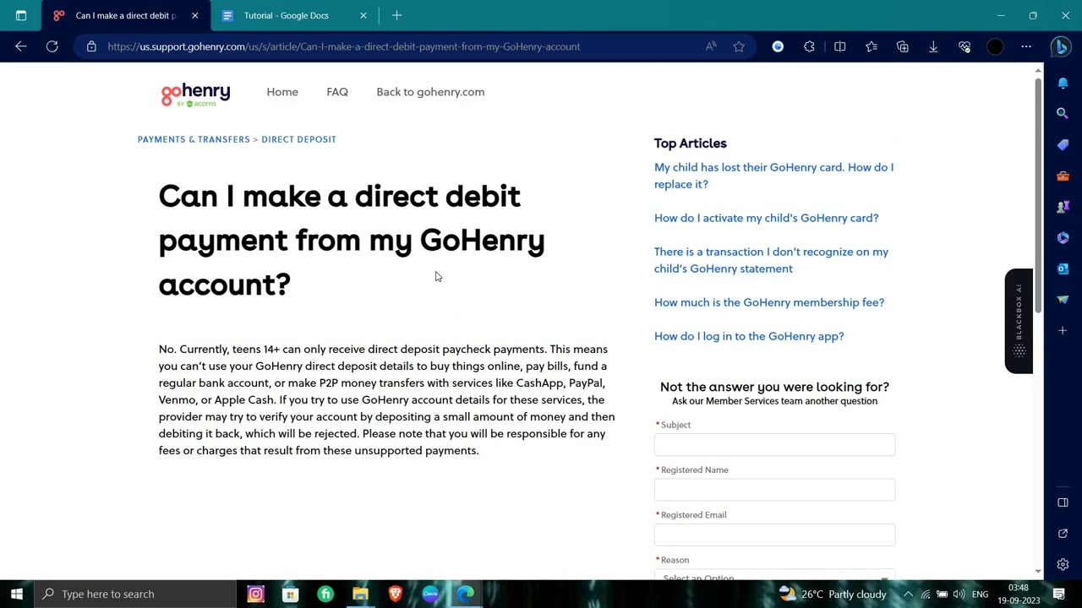
Task: Reload the GoHenry support page
Action: pos(52,46)
